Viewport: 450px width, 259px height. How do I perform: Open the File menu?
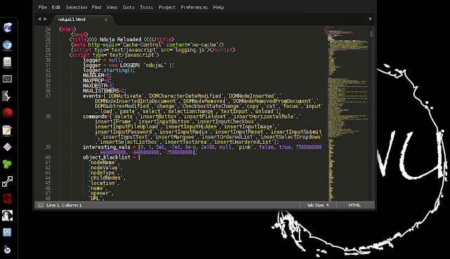coord(42,8)
